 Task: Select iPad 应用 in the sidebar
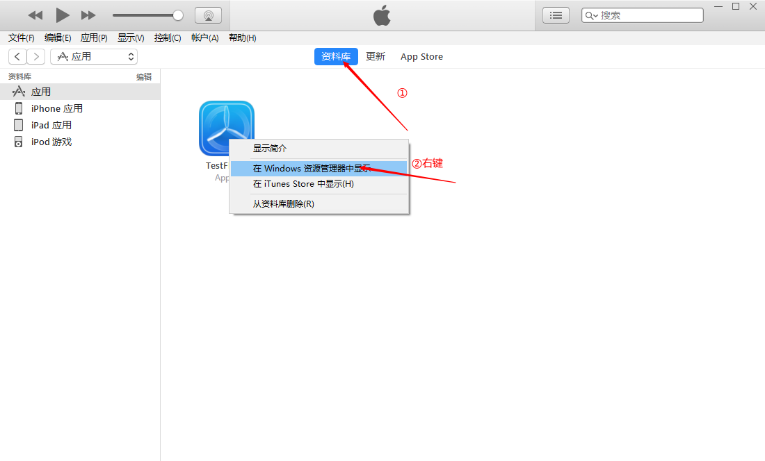80,125
